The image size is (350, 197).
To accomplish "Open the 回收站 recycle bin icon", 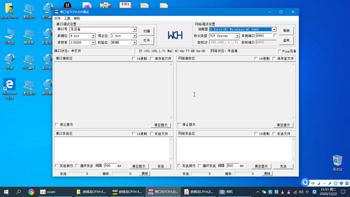I will point(337,163).
